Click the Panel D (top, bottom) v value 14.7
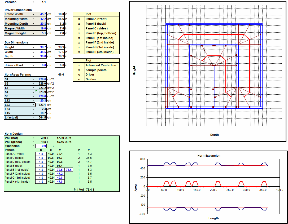The height and width of the screenshot is (224, 288). (x=89, y=162)
